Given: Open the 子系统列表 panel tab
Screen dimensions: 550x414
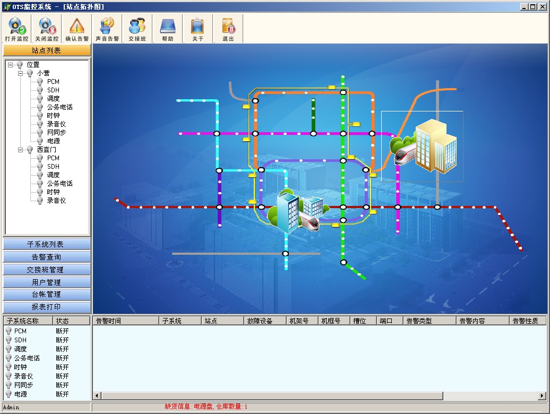Looking at the screenshot, I should [x=47, y=244].
